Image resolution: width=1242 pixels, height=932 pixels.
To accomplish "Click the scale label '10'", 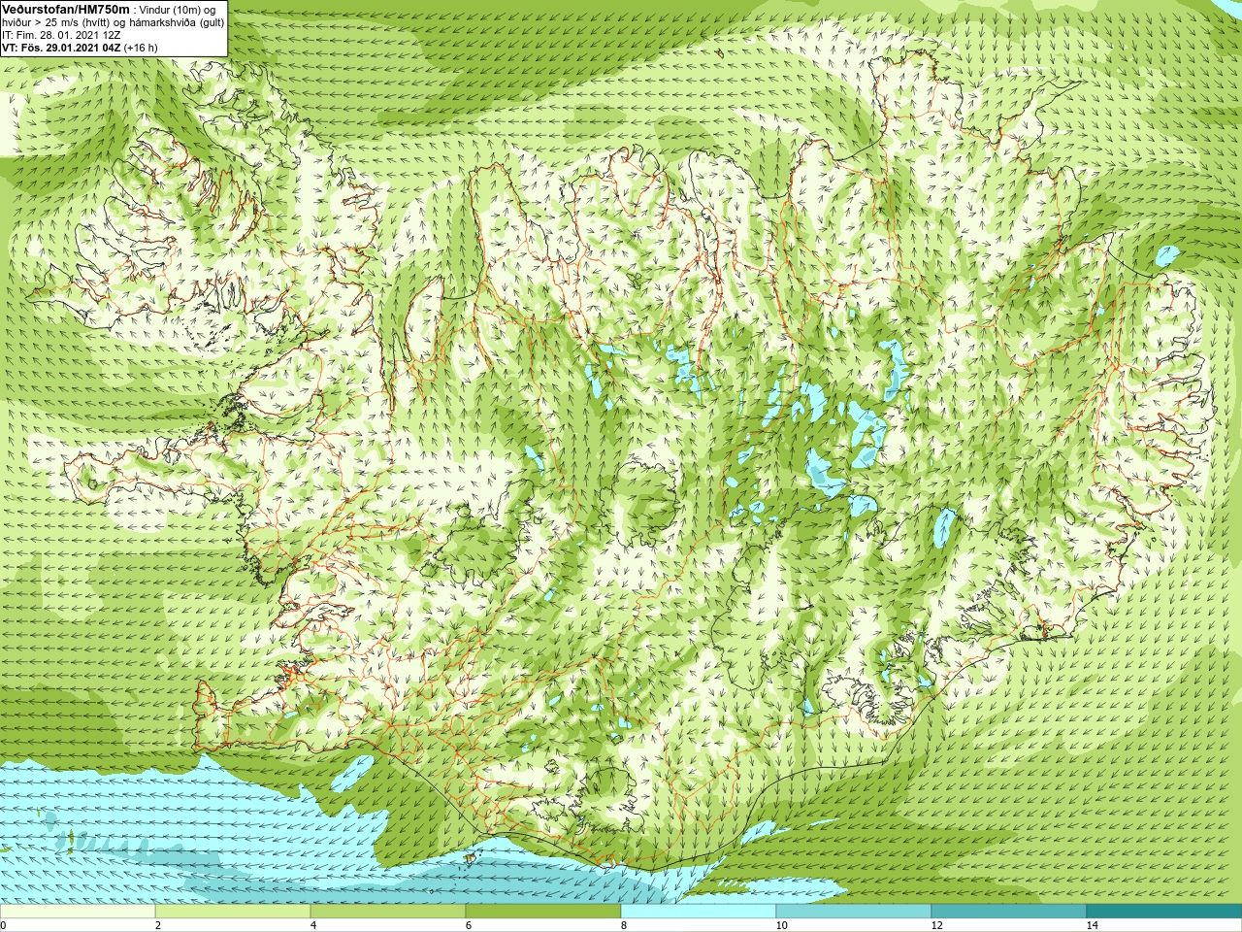I will point(781,925).
